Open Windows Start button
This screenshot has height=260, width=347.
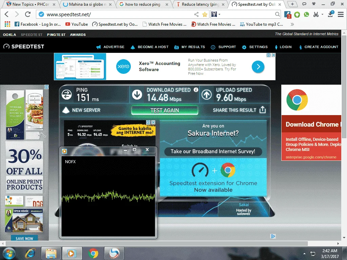point(8,253)
